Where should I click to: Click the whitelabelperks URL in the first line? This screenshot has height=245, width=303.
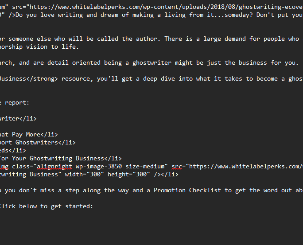point(166,7)
